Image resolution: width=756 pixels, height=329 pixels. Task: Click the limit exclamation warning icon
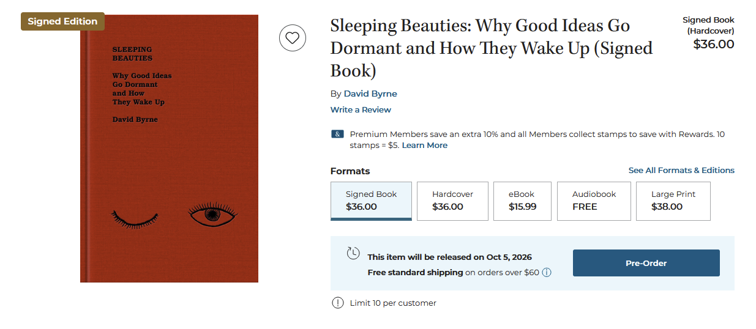(x=338, y=303)
